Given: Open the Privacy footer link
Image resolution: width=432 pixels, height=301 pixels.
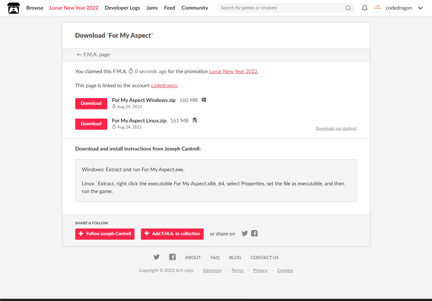Looking at the screenshot, I should point(260,271).
